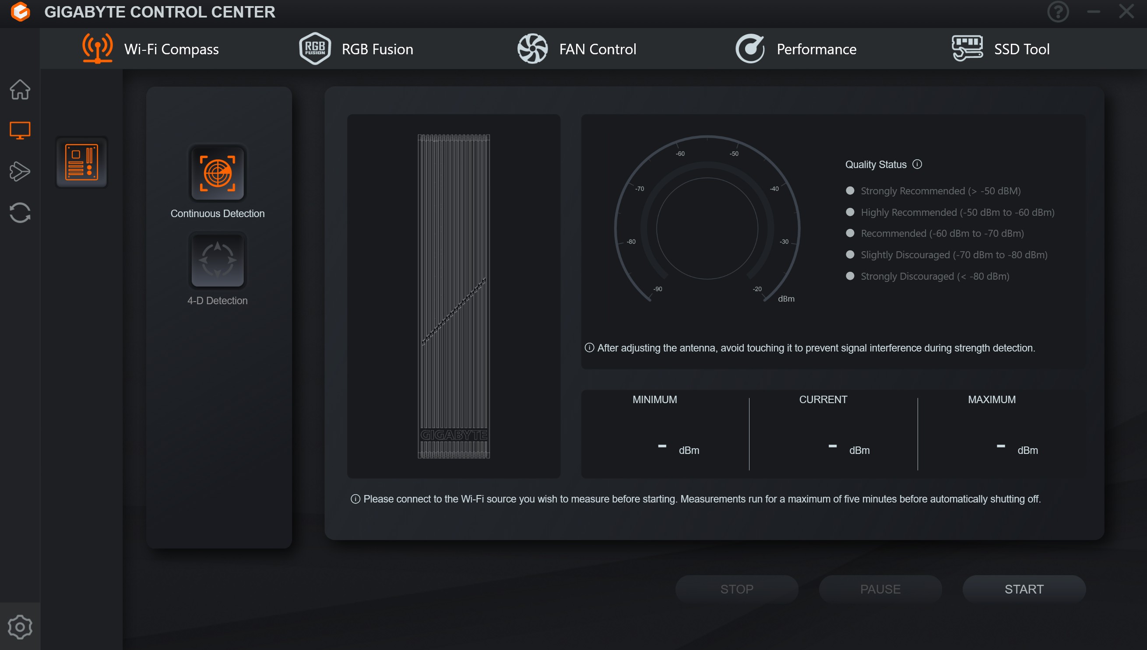Click the SSD Tool memory icon
Image resolution: width=1147 pixels, height=650 pixels.
pyautogui.click(x=967, y=48)
